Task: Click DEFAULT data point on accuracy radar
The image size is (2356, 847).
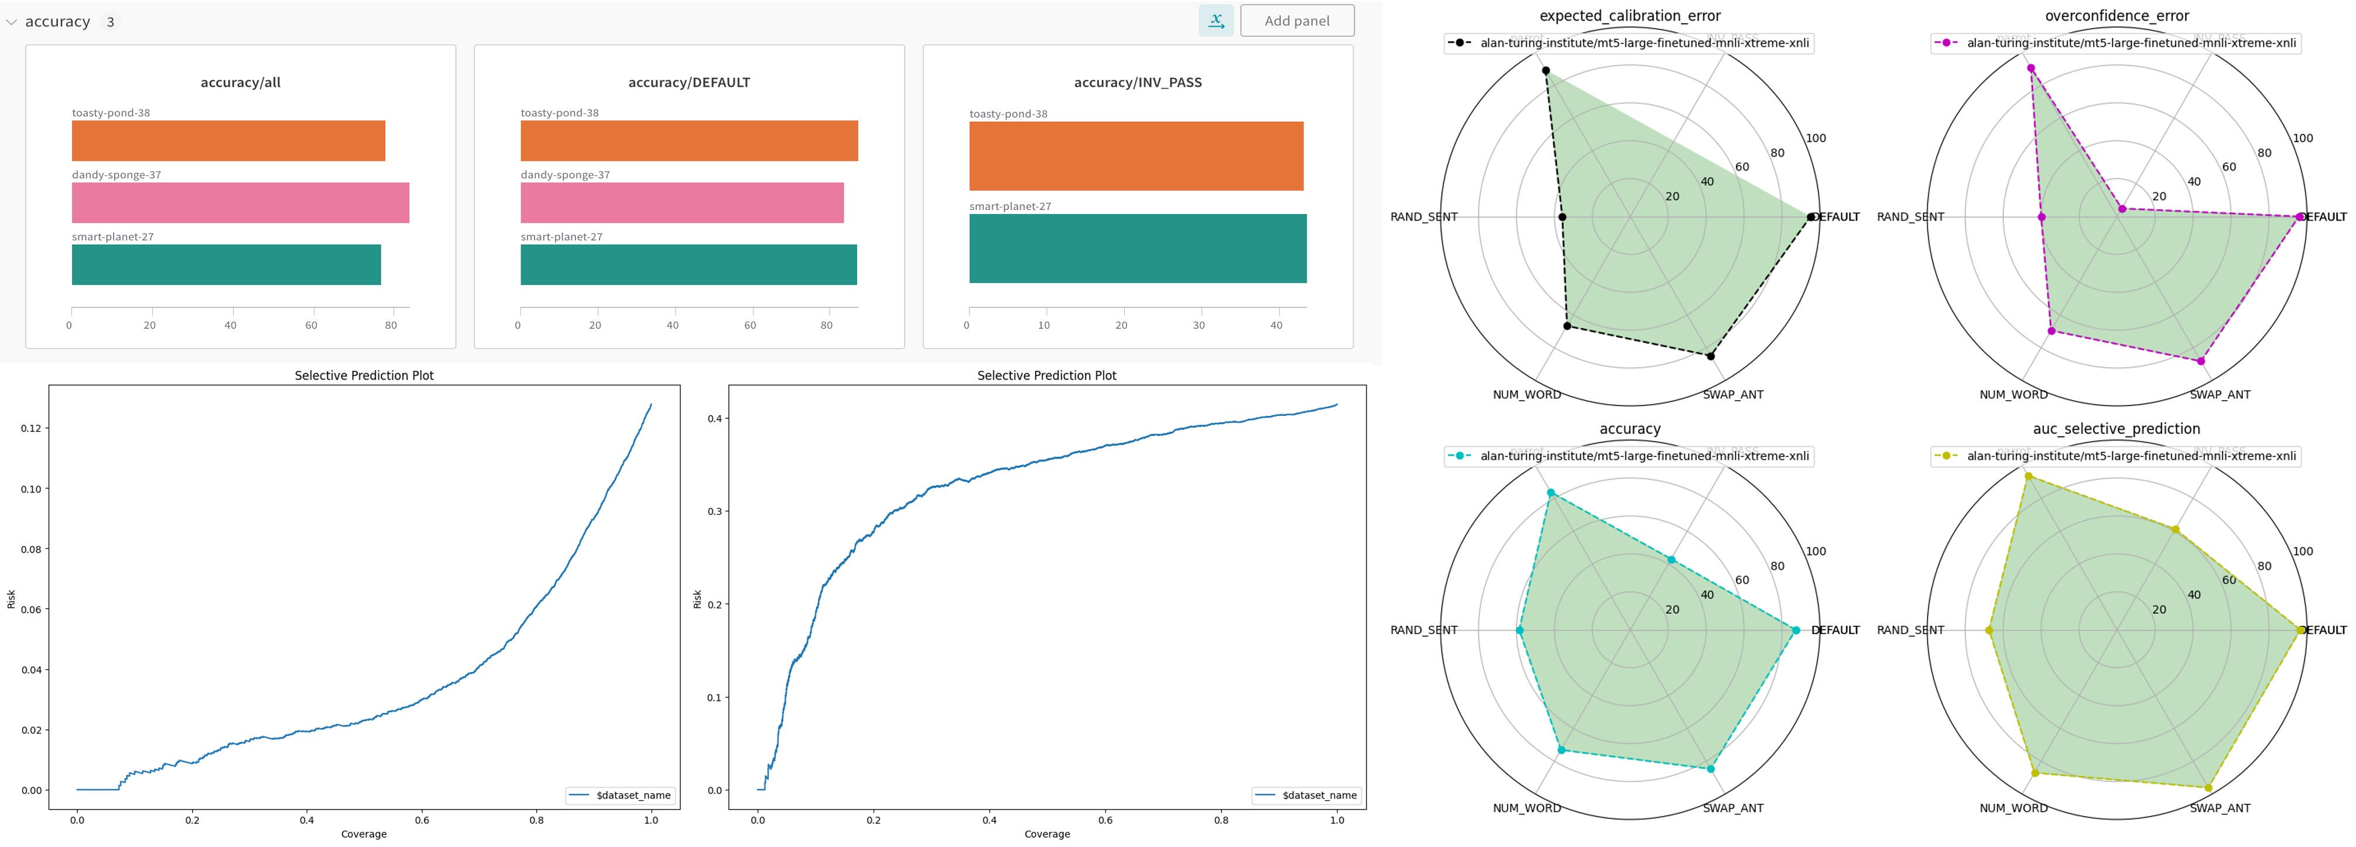Action: click(1795, 631)
